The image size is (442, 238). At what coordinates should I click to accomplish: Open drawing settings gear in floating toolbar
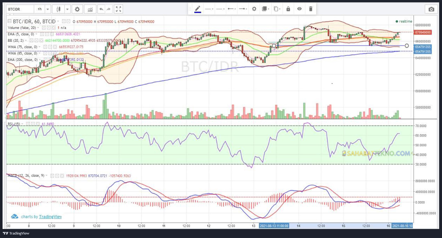(x=254, y=9)
